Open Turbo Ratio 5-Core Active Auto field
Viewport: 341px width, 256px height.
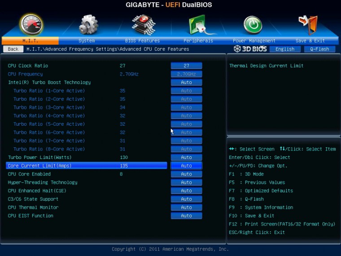[186, 124]
